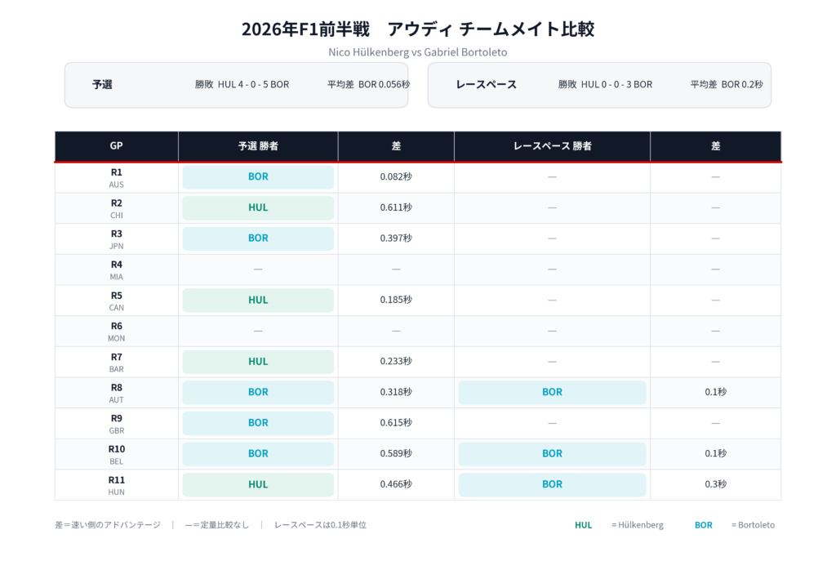Click the green HUL legend label
The width and height of the screenshot is (836, 570).
[583, 525]
